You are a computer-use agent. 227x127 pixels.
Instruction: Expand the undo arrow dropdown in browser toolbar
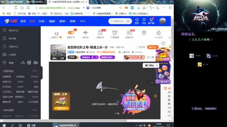pos(154,8)
